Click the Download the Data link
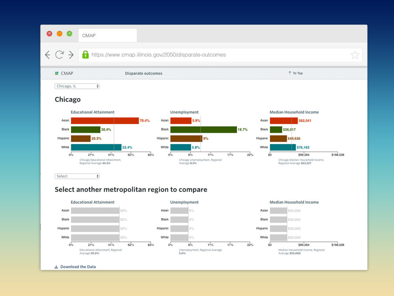394x296 pixels. 78,267
